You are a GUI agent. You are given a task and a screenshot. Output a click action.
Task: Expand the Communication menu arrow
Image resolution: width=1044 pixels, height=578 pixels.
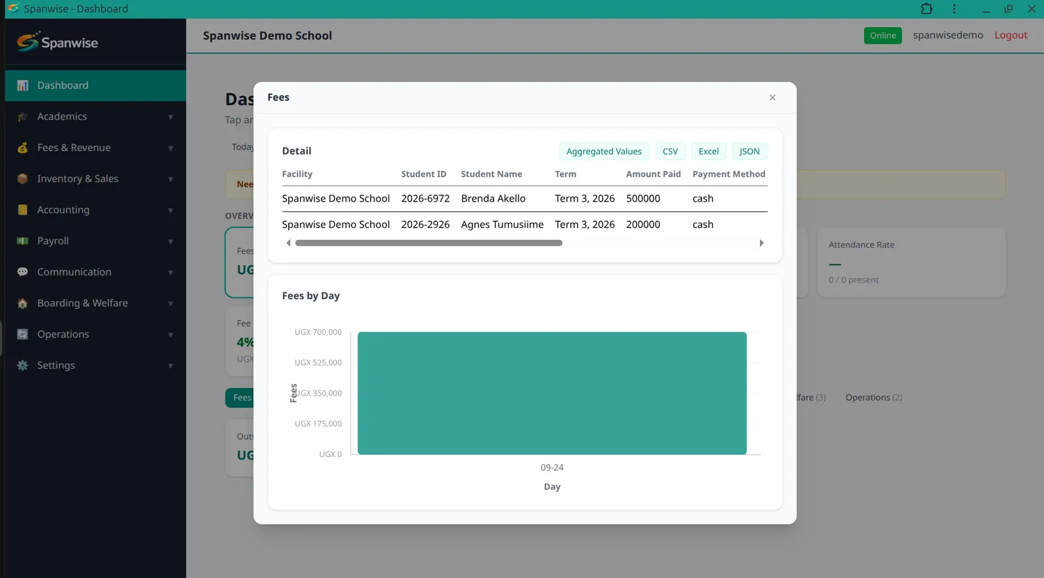click(171, 273)
